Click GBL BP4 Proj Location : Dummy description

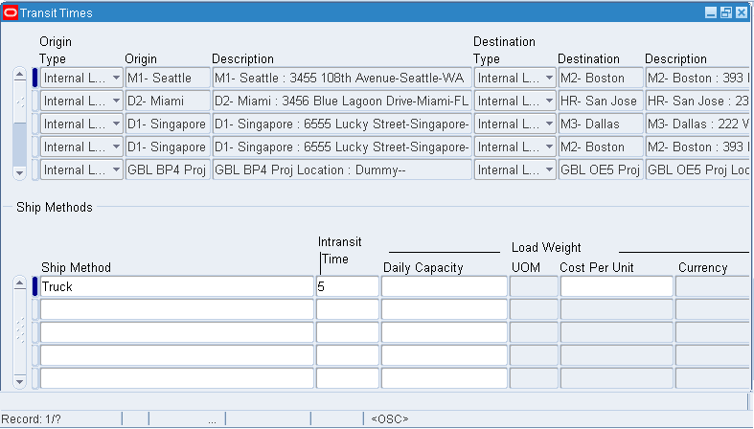[x=342, y=170]
